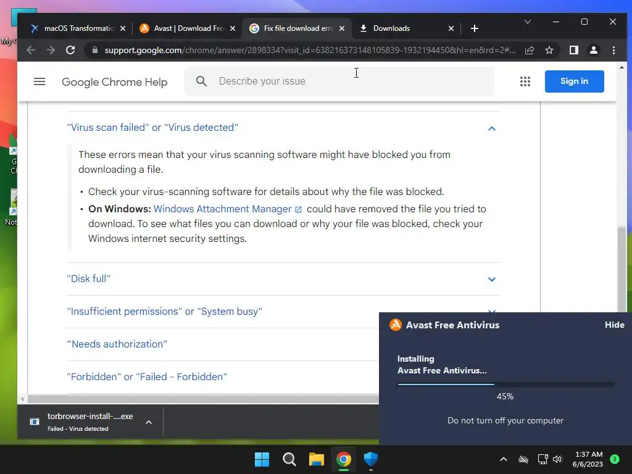Image resolution: width=632 pixels, height=474 pixels.
Task: Expand the Disk full section
Action: click(x=282, y=279)
